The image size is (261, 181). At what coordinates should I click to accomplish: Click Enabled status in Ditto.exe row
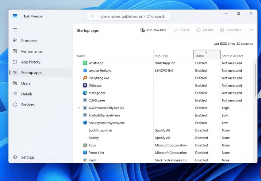coord(201,85)
